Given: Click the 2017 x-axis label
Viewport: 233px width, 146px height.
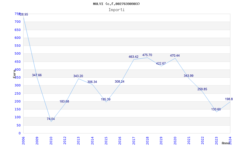Looking at the screenshot, I should 134,140.
